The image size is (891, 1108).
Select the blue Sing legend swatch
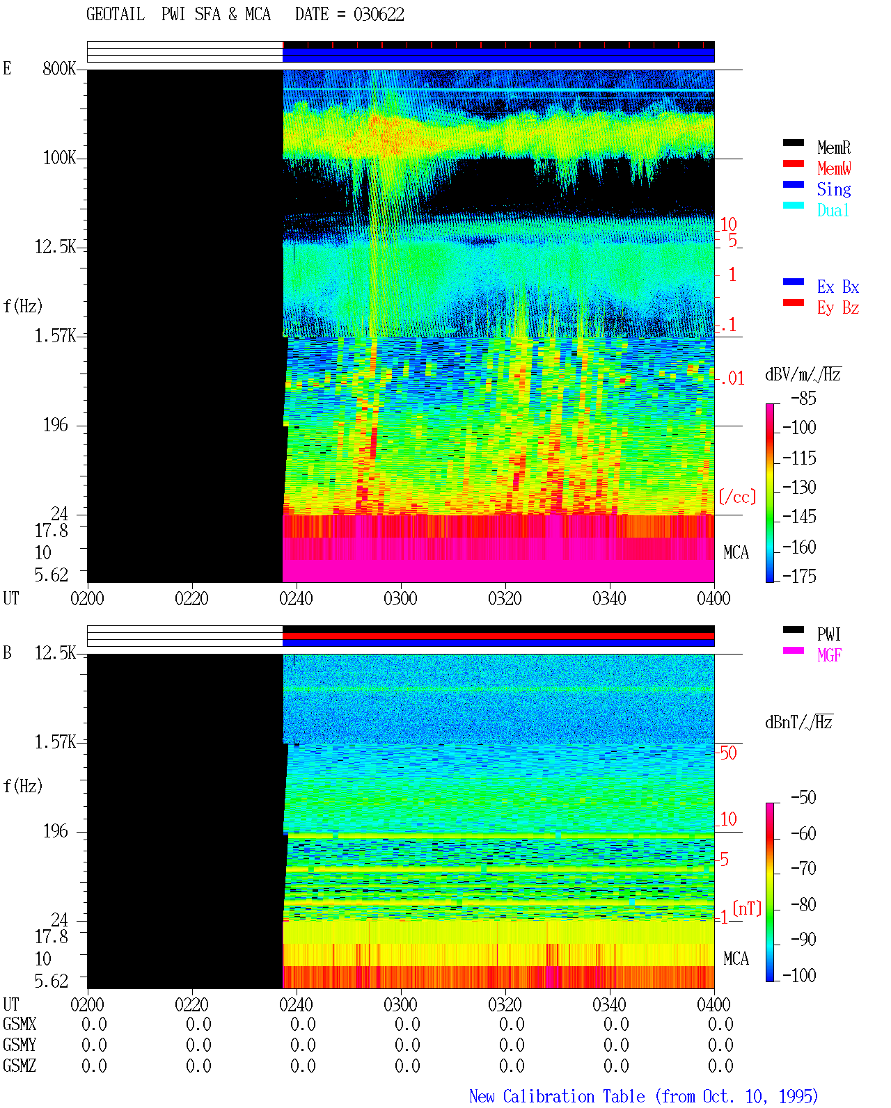[x=794, y=184]
